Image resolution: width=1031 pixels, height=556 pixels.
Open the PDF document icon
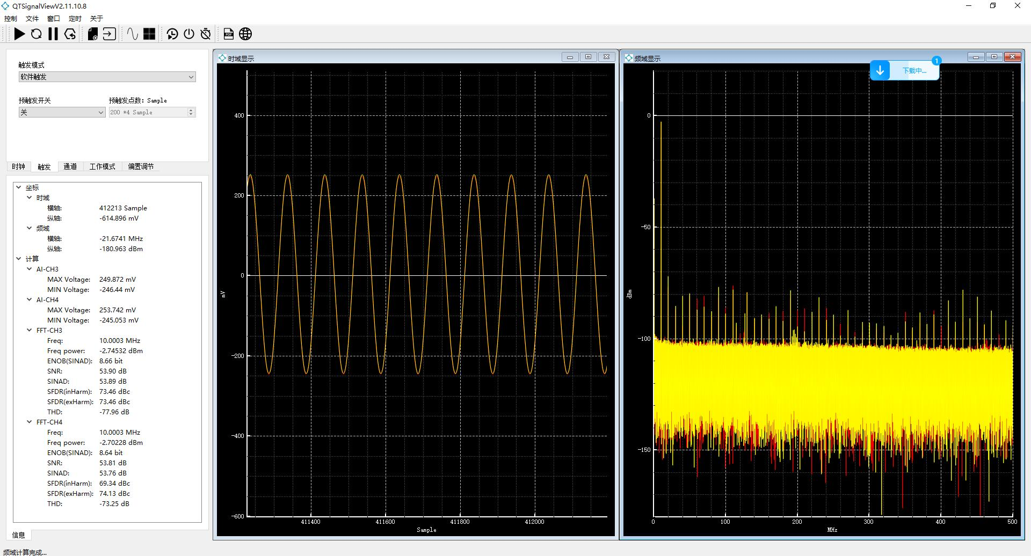[229, 34]
